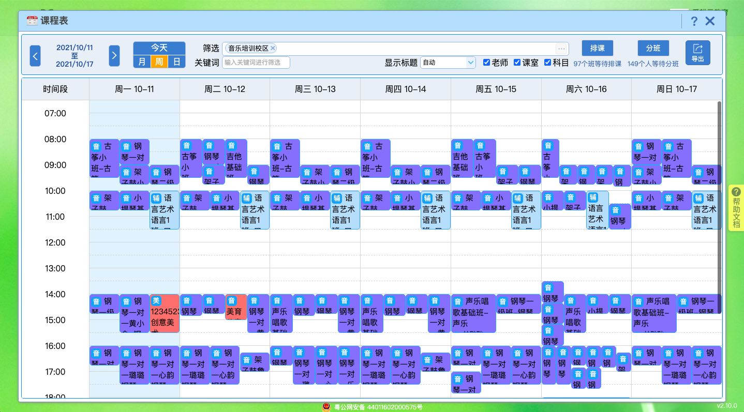Click the 导出 export icon
The height and width of the screenshot is (412, 744).
[698, 52]
